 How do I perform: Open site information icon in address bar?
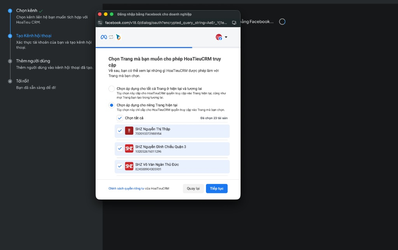click(100, 23)
